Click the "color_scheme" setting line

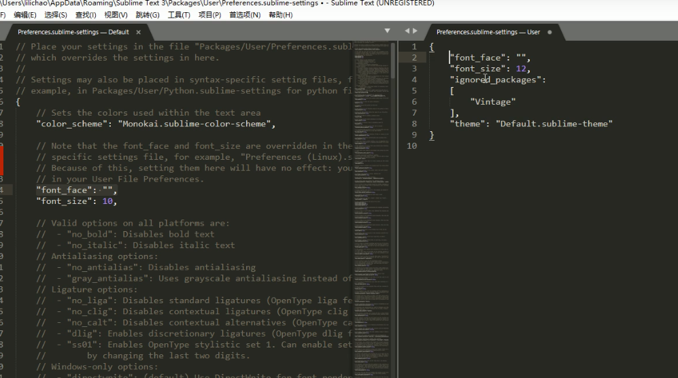pyautogui.click(x=156, y=124)
